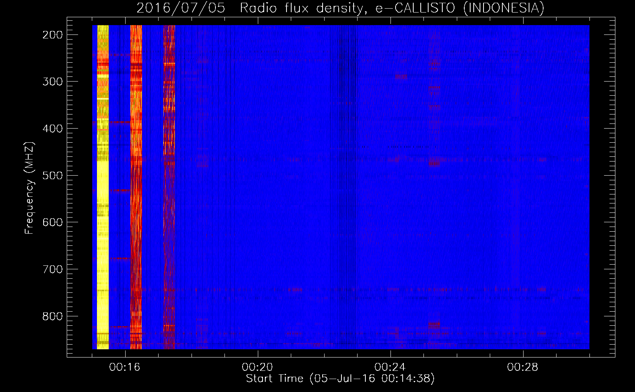
Task: Click the 200 frequency tick label
Action: point(53,35)
